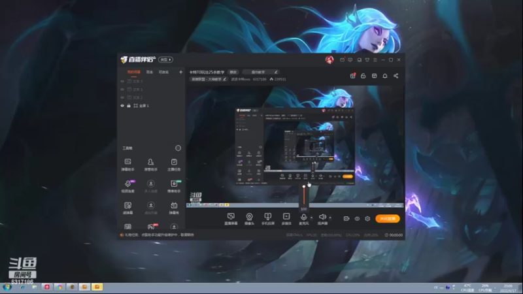Click the nested preview thumbnail window
The width and height of the screenshot is (523, 294).
click(x=295, y=146)
